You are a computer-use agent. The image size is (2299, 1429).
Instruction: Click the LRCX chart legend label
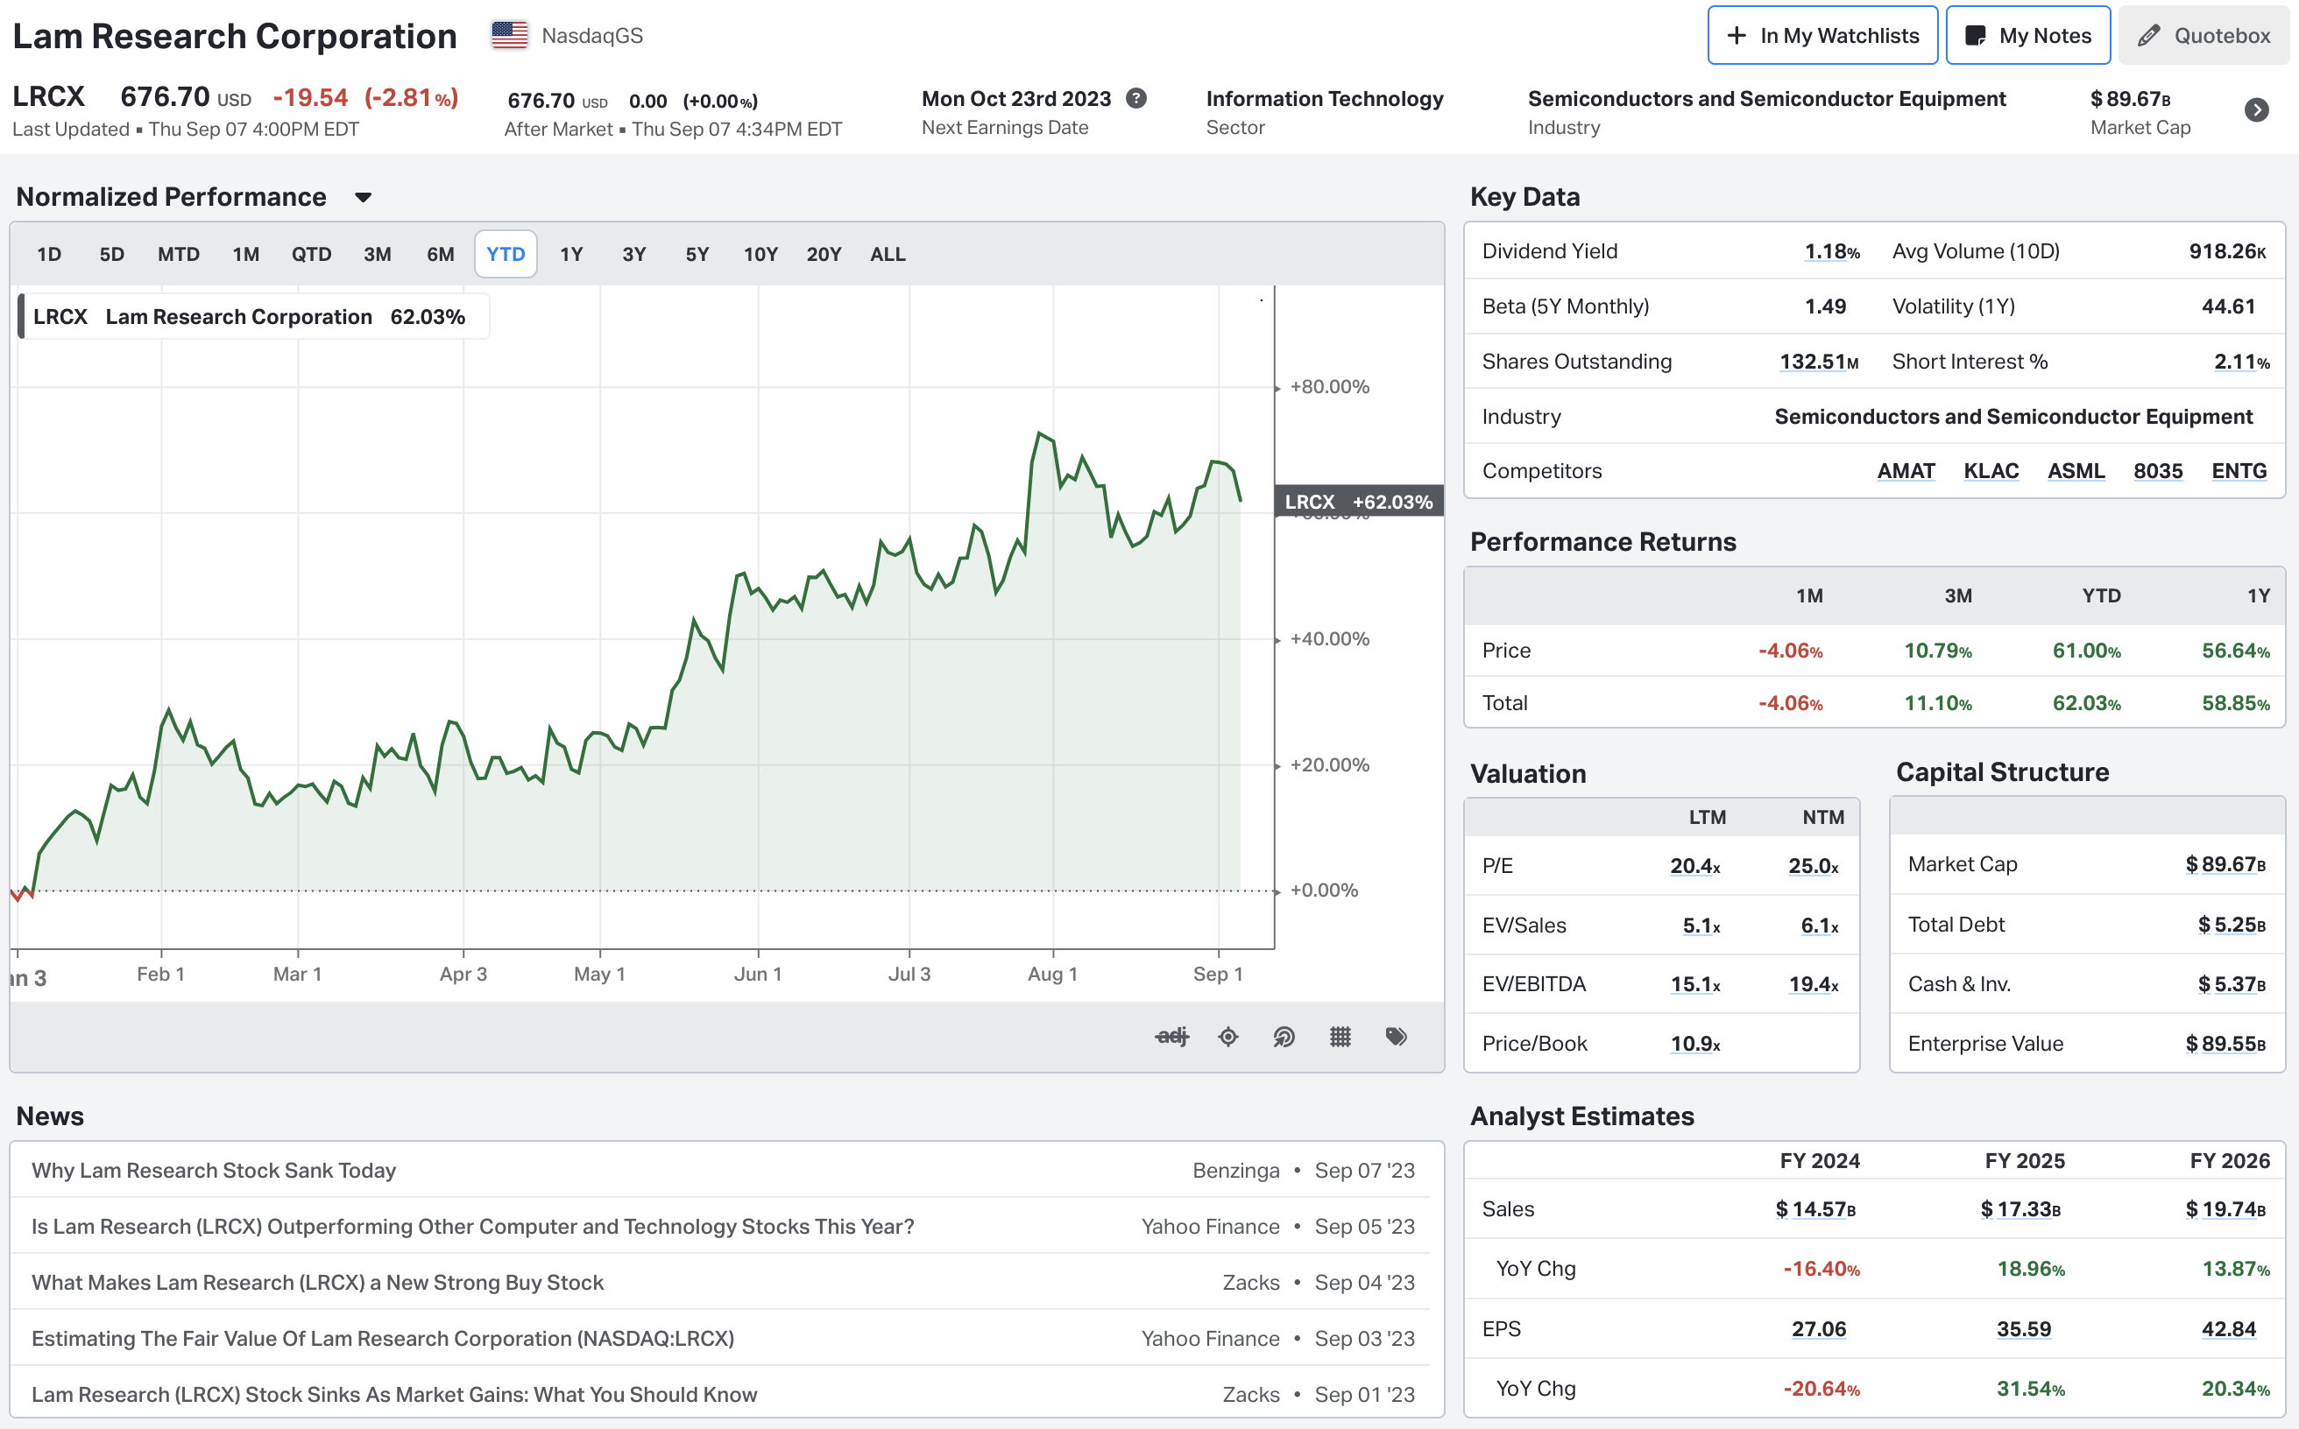tap(253, 317)
